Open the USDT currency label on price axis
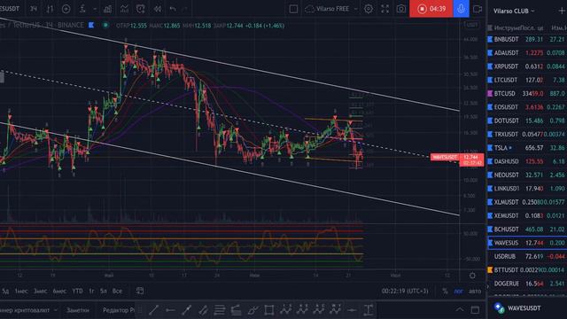The height and width of the screenshot is (319, 567). [x=471, y=25]
